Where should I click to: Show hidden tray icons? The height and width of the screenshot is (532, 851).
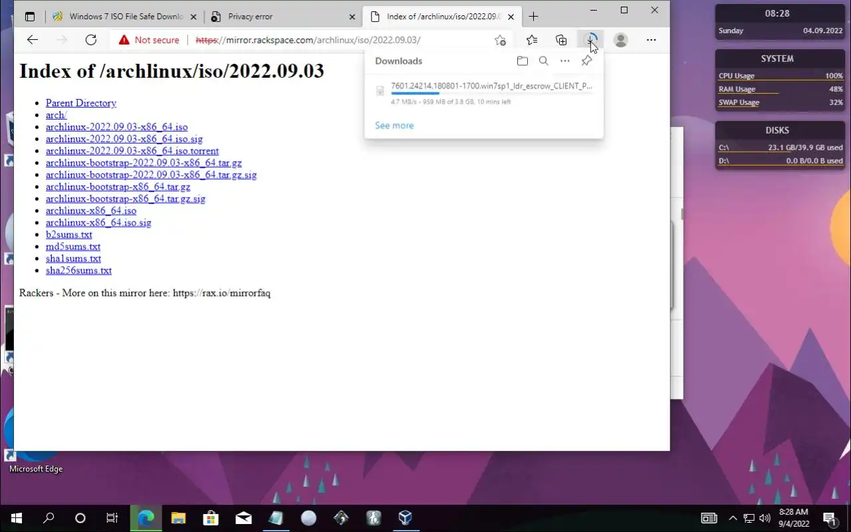click(x=733, y=518)
